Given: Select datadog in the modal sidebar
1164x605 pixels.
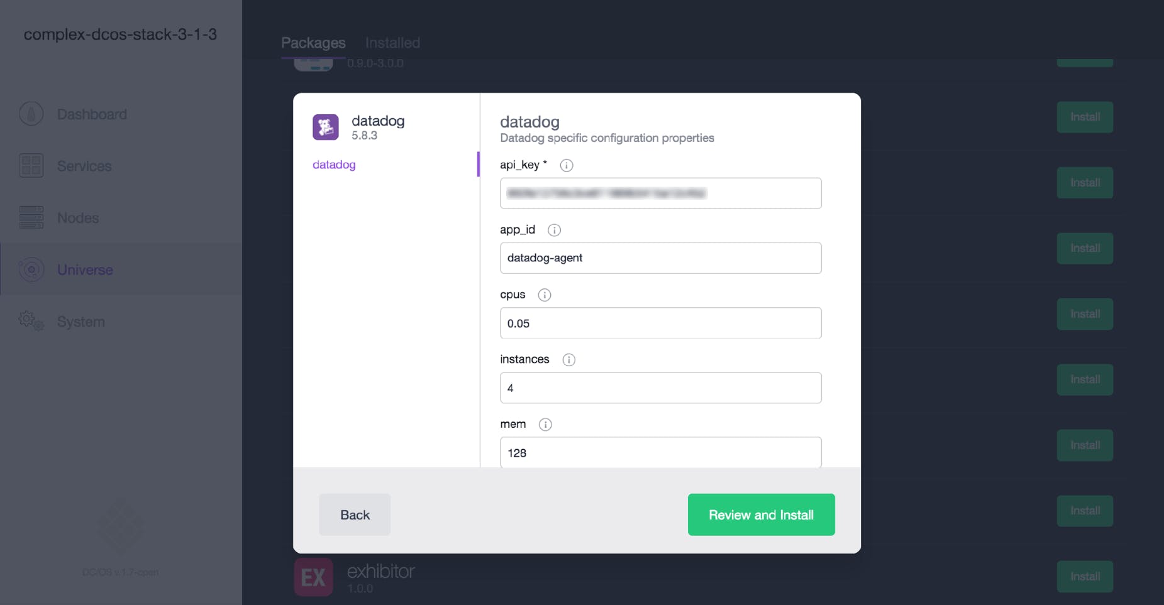Looking at the screenshot, I should pyautogui.click(x=334, y=164).
